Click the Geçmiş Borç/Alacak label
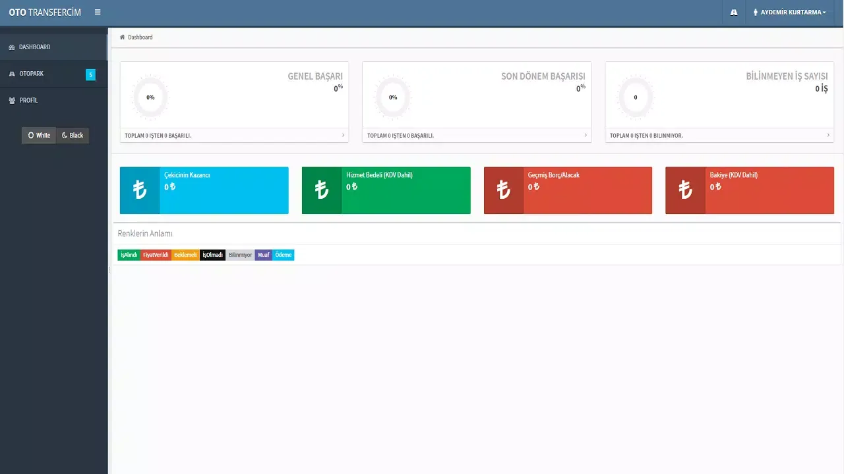The height and width of the screenshot is (474, 844). [554, 175]
